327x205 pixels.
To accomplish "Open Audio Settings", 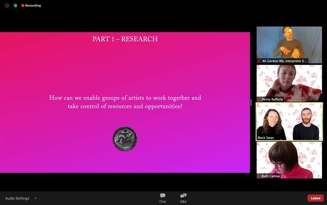I will (x=17, y=198).
